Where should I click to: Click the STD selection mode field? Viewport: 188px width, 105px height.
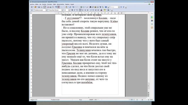(x=96, y=100)
